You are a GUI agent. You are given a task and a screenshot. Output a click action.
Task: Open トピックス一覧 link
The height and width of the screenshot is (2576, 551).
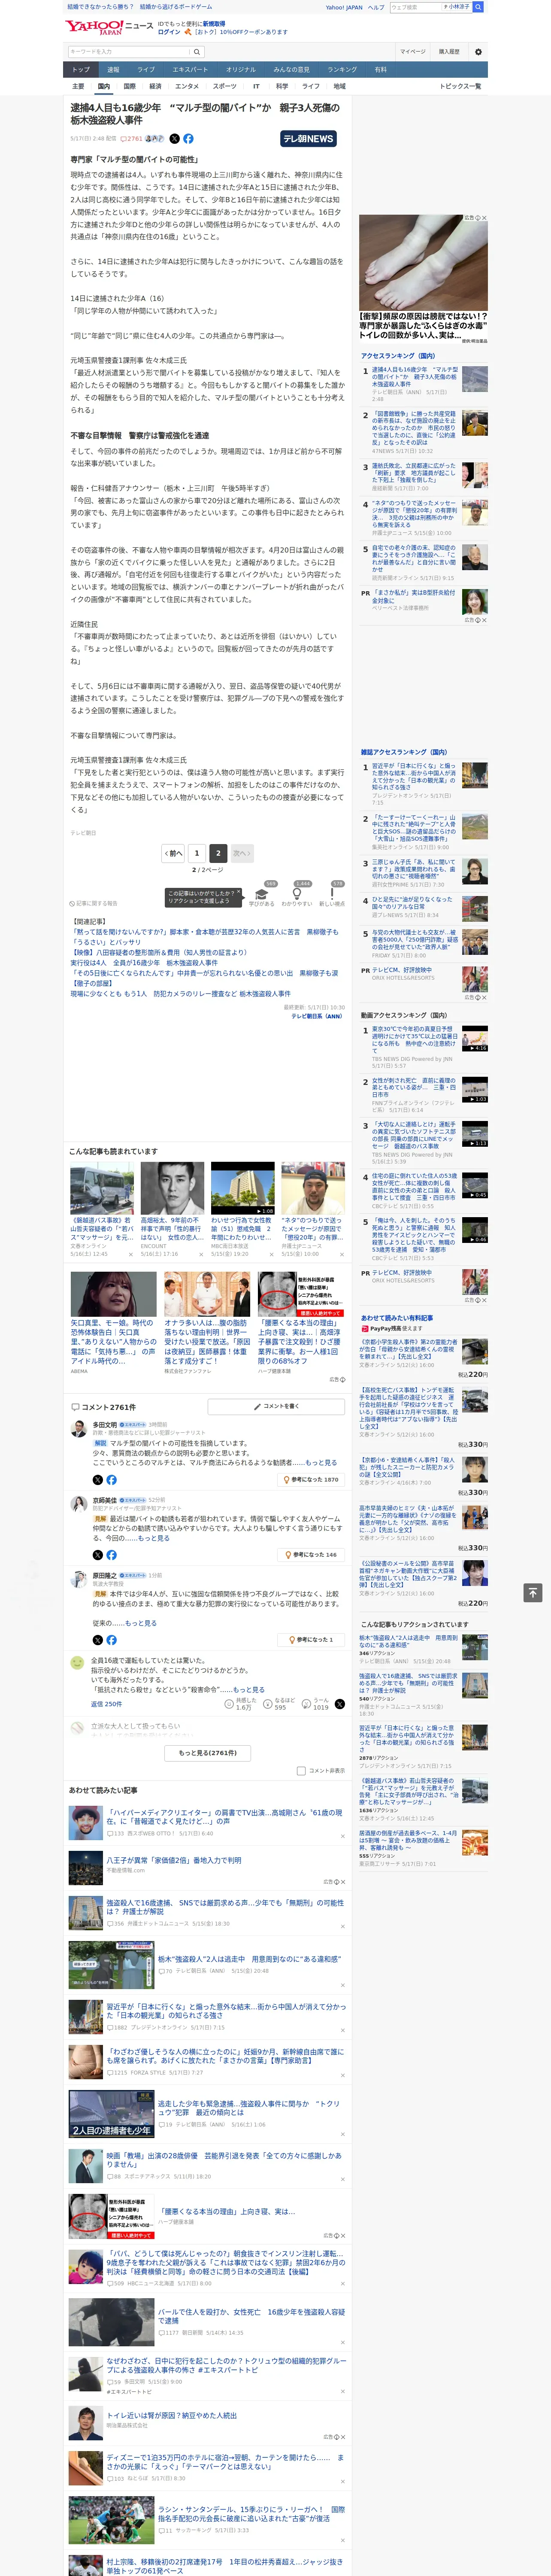tap(460, 86)
